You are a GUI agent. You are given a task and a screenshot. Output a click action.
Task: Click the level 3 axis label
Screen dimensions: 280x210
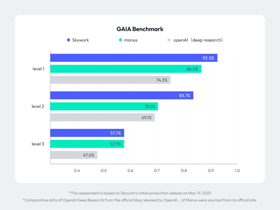click(x=38, y=144)
